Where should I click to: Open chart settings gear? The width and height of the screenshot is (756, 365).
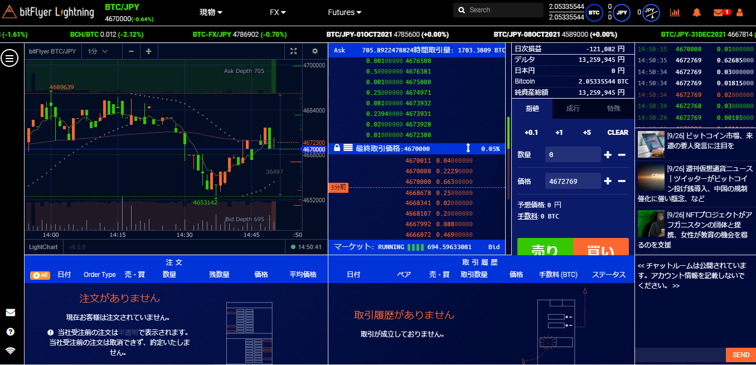[315, 51]
